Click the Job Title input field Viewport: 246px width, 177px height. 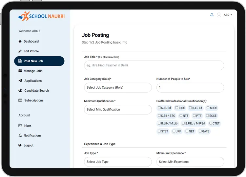pyautogui.click(x=154, y=65)
